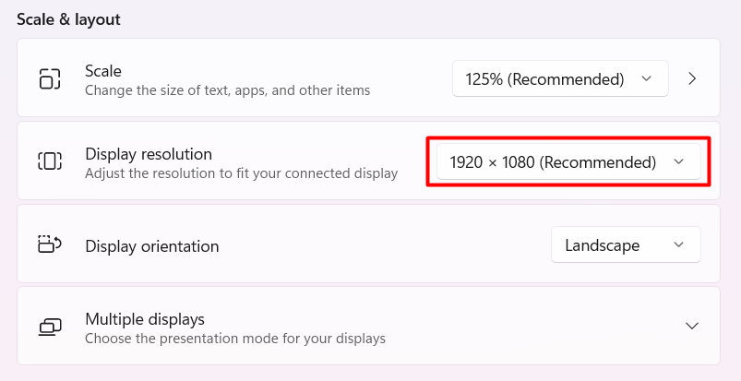Click the Display resolution icon
This screenshot has height=381, width=741.
tap(49, 161)
